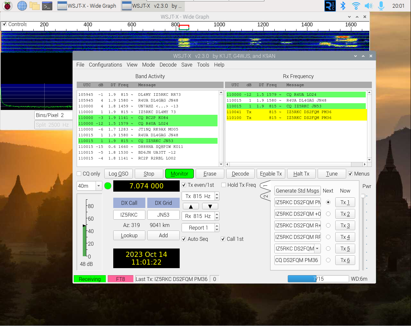Adjust the Pwr slider handle
The image size is (411, 326).
point(363,196)
